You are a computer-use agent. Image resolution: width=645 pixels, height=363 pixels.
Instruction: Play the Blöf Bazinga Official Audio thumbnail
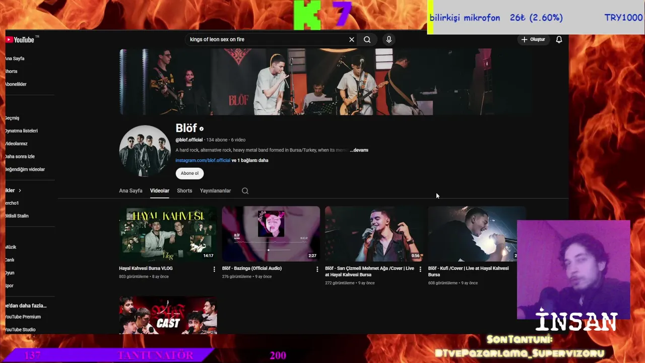pyautogui.click(x=271, y=233)
